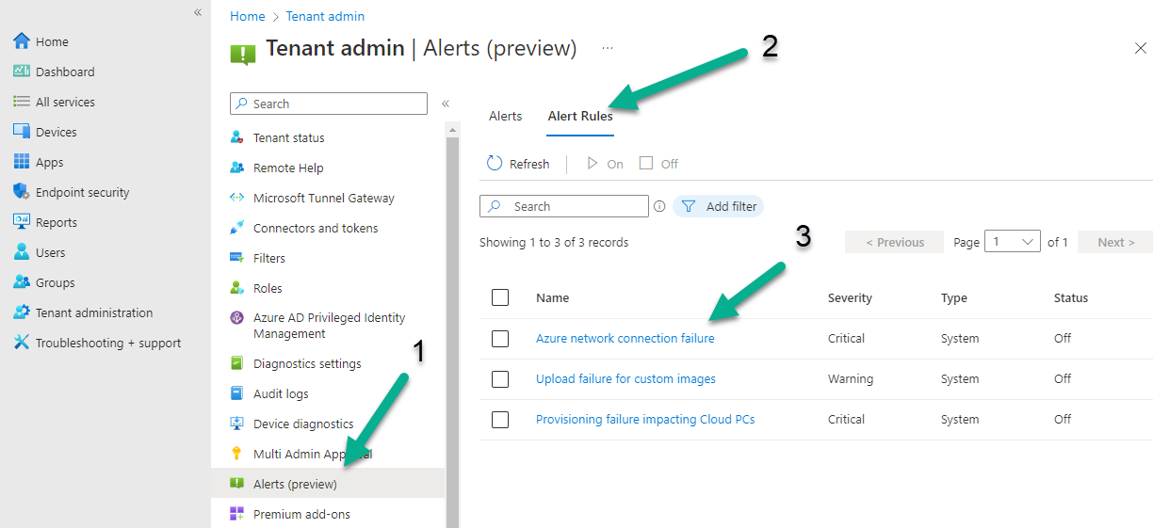Screen dimensions: 1153x528
Task: Switch to the Alerts tab
Action: click(505, 116)
